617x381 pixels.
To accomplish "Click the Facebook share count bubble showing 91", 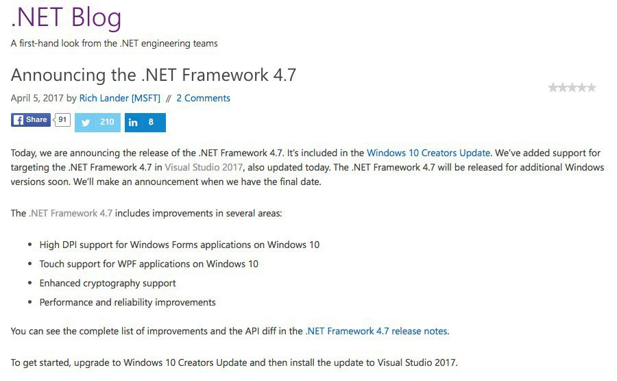I will click(63, 120).
